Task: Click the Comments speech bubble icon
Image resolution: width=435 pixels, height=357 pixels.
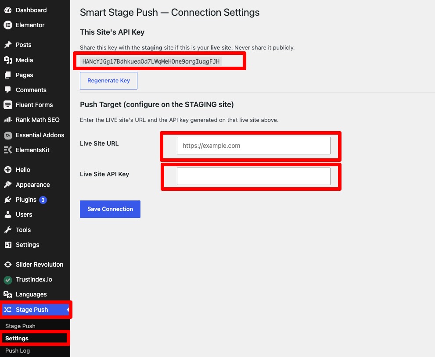Action: tap(8, 90)
